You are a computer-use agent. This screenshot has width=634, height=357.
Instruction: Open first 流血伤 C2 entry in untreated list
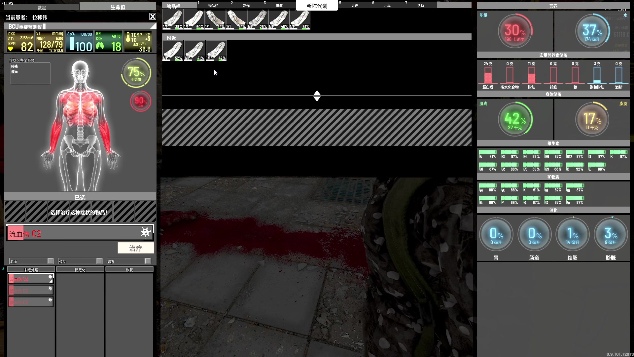[30, 279]
